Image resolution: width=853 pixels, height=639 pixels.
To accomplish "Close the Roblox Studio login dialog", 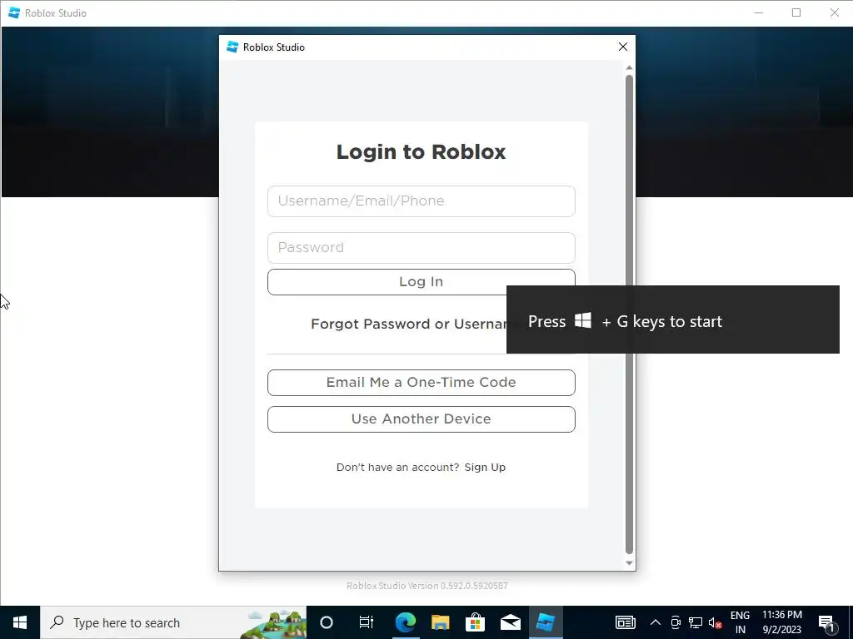I will [623, 47].
